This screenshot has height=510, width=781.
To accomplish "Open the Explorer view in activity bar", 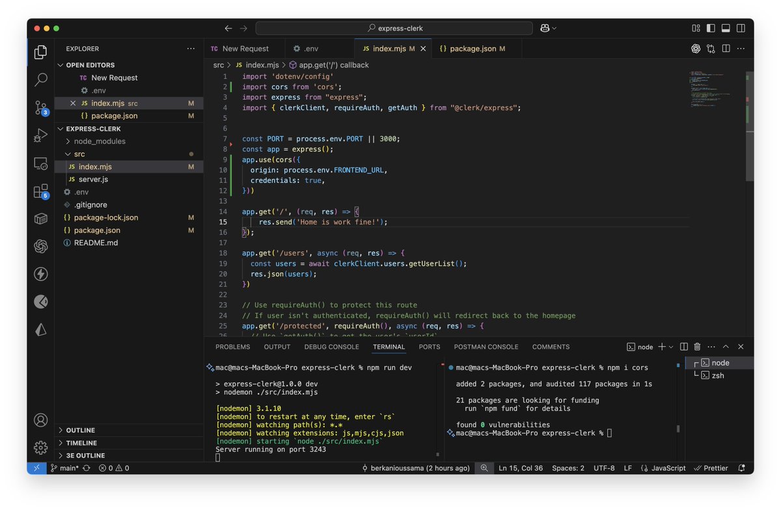I will pyautogui.click(x=40, y=51).
